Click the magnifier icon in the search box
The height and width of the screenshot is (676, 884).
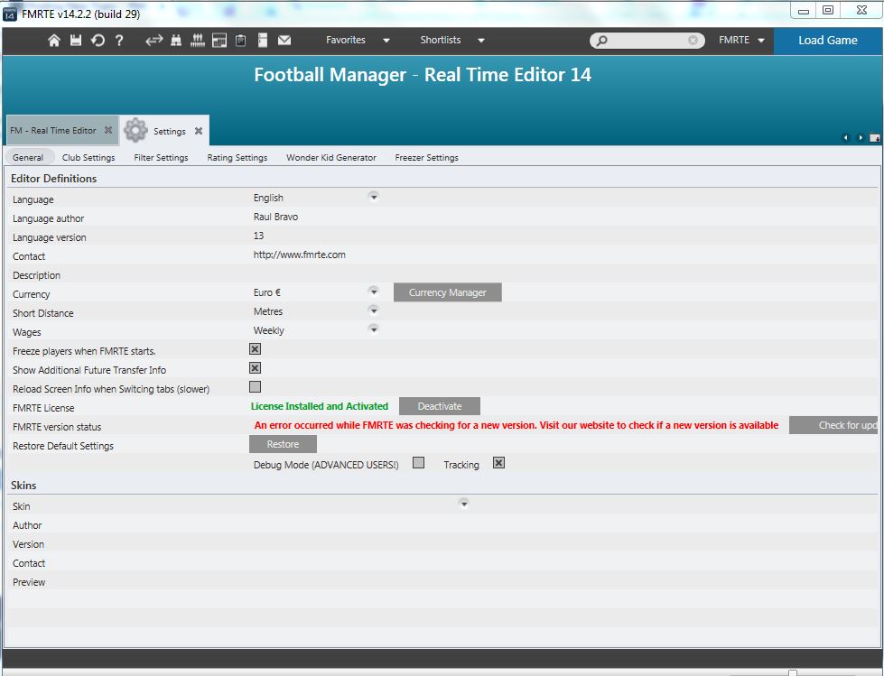[602, 41]
